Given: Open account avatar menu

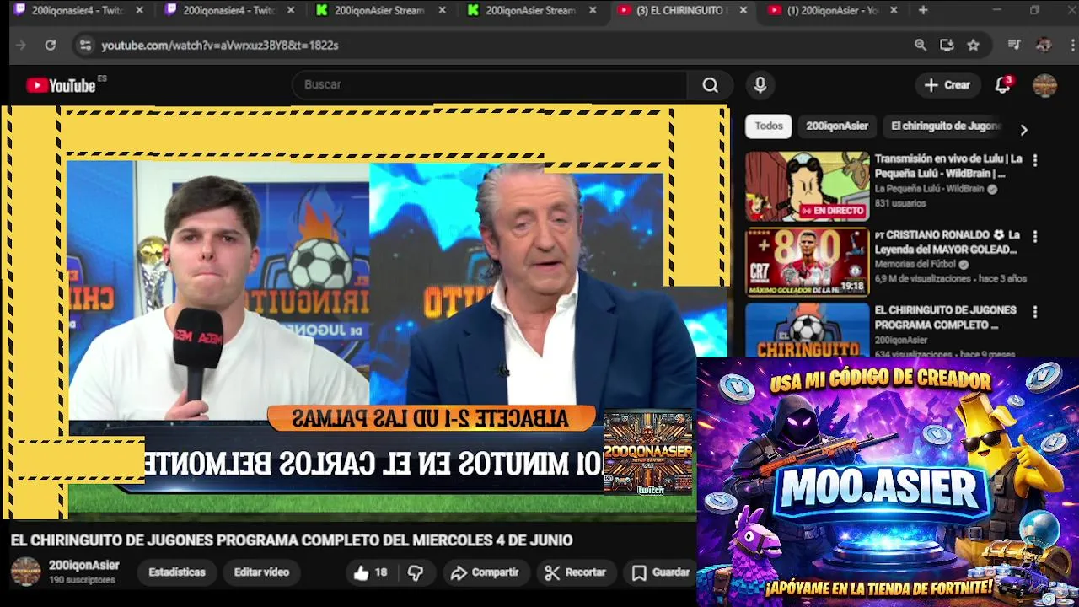Looking at the screenshot, I should click(1044, 85).
